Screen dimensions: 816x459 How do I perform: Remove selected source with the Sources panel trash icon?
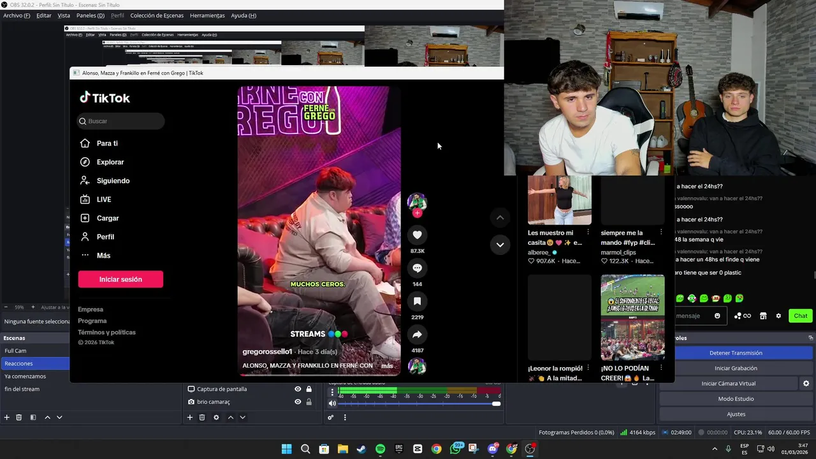[x=202, y=418]
